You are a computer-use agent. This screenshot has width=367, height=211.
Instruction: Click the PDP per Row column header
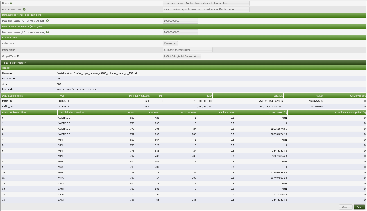click(x=178, y=113)
